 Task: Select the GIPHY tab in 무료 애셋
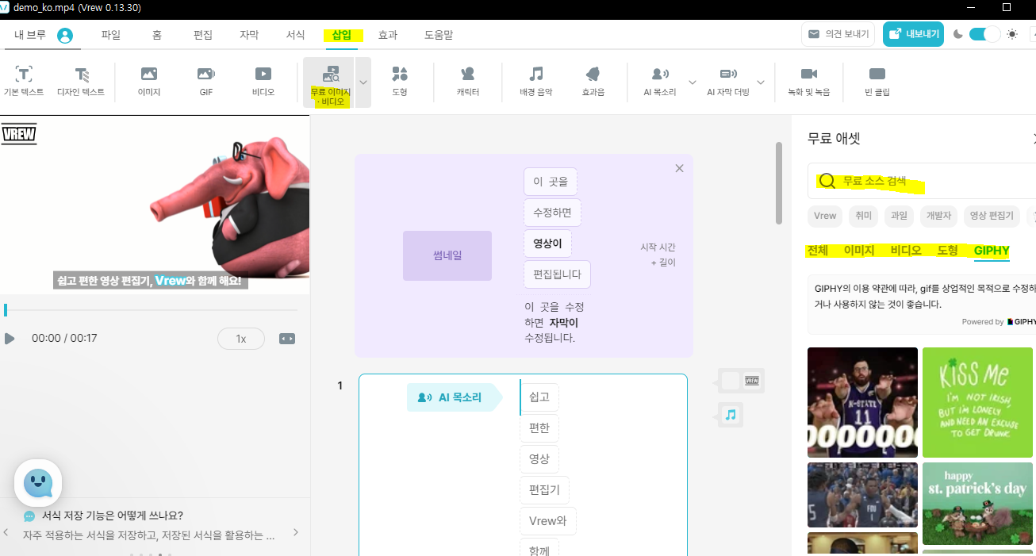pos(992,251)
